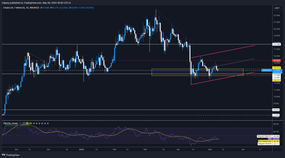Click the Regular Bullish 33.11 label
The height and width of the screenshot is (158, 285).
coord(269,144)
